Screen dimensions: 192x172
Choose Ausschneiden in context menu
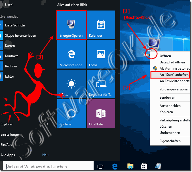coord(170,106)
